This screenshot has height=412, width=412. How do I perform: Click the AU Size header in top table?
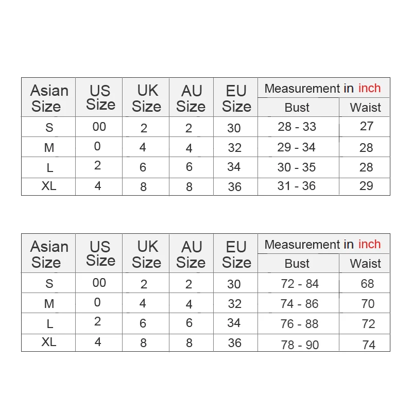(191, 97)
